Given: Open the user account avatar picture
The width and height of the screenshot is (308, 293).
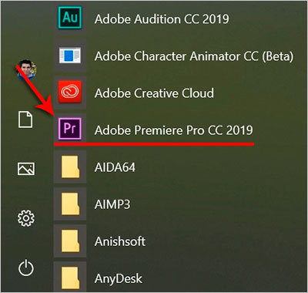Looking at the screenshot, I should click(26, 69).
